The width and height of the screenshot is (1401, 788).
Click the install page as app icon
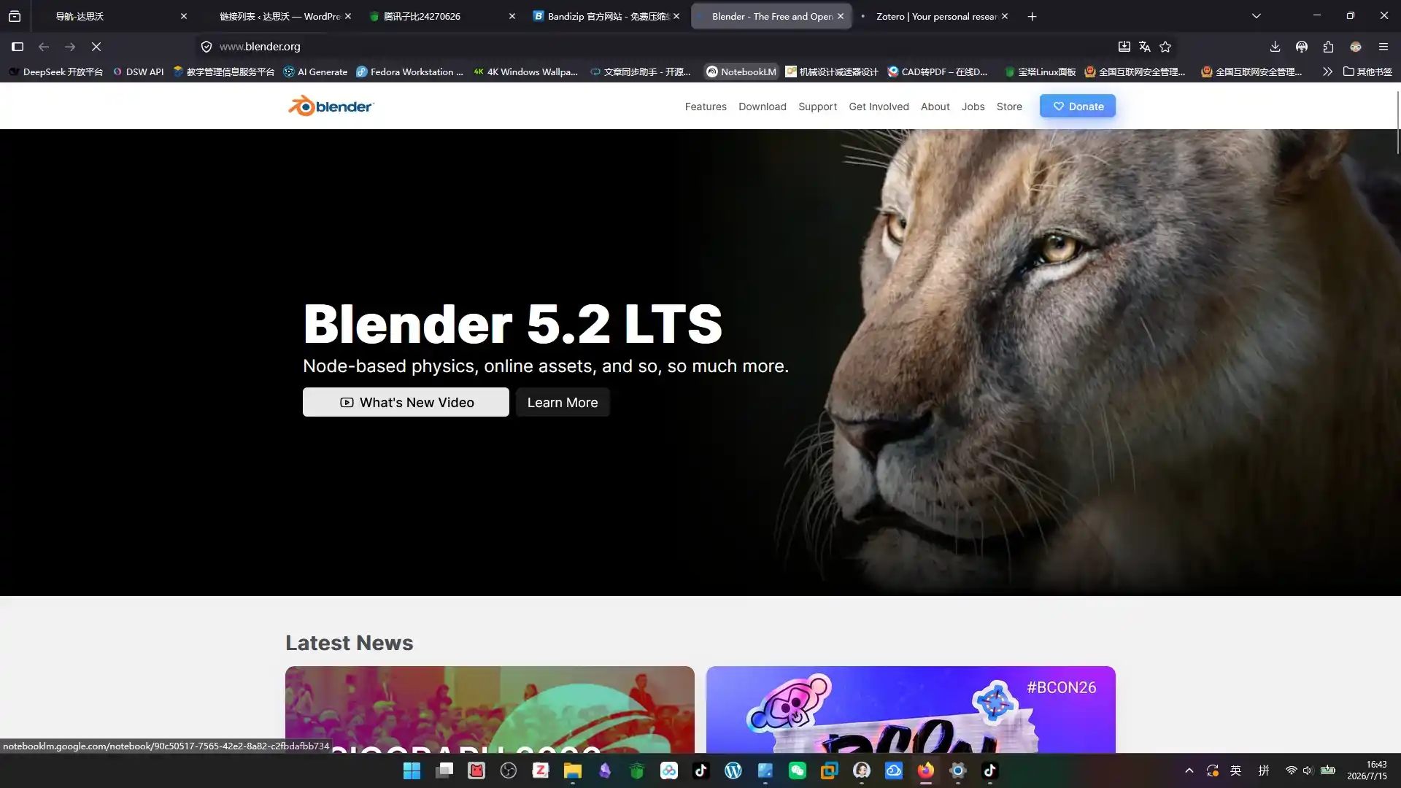pos(1124,47)
